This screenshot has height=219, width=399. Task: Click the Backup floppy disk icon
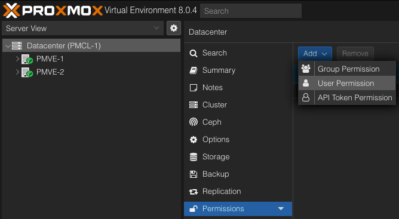(x=194, y=174)
